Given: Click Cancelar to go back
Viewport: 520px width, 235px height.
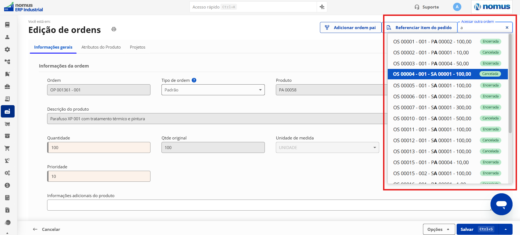Looking at the screenshot, I should coord(46,229).
